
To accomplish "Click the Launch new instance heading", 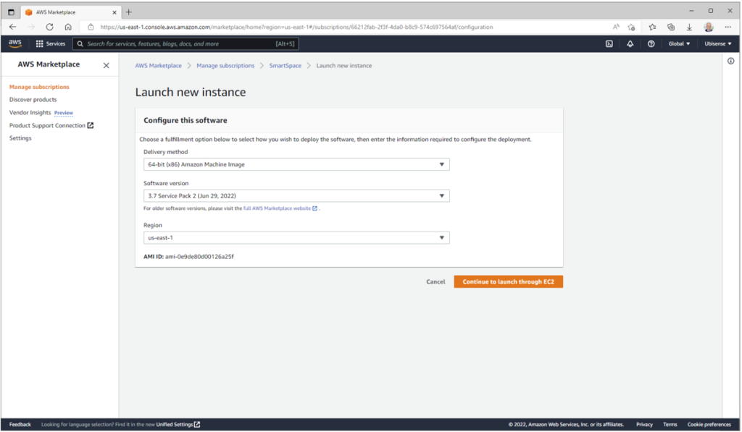I will click(x=191, y=92).
